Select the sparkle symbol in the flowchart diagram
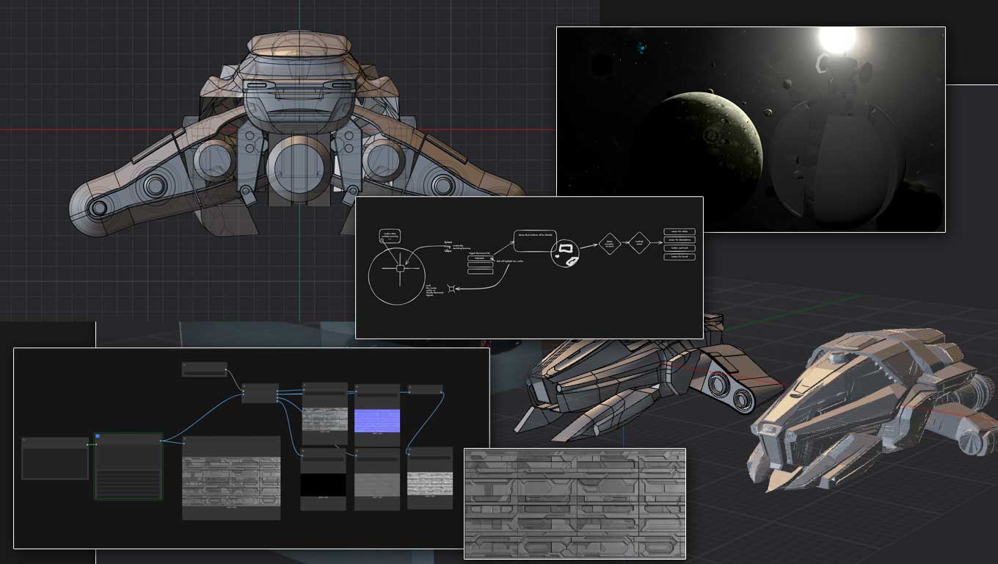Viewport: 998px width, 564px height. pyautogui.click(x=451, y=289)
